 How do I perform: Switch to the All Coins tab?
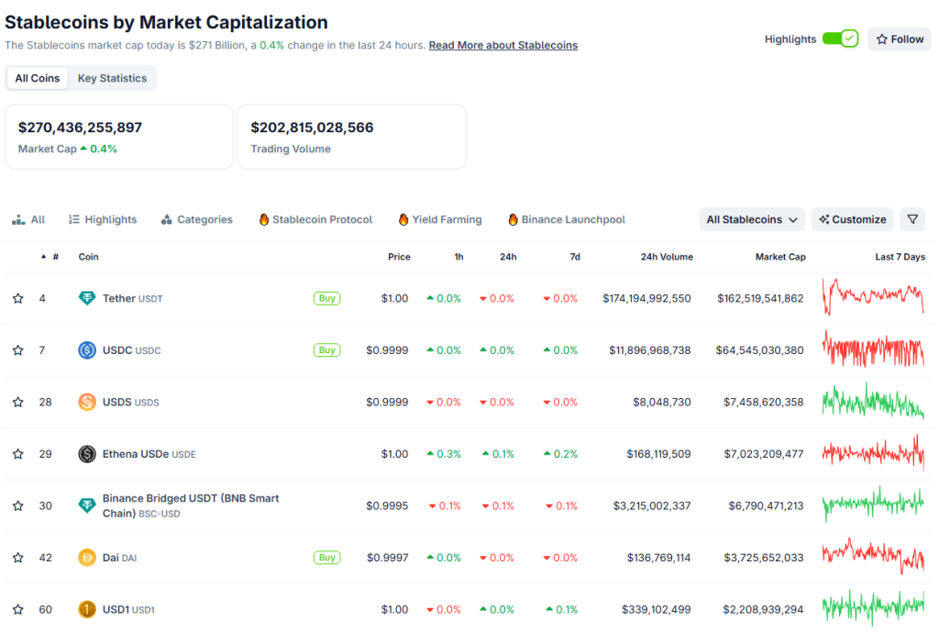point(37,78)
